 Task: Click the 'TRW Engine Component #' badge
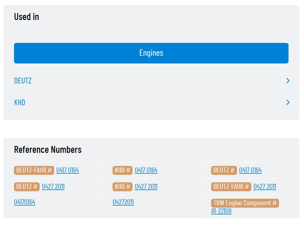(x=245, y=203)
